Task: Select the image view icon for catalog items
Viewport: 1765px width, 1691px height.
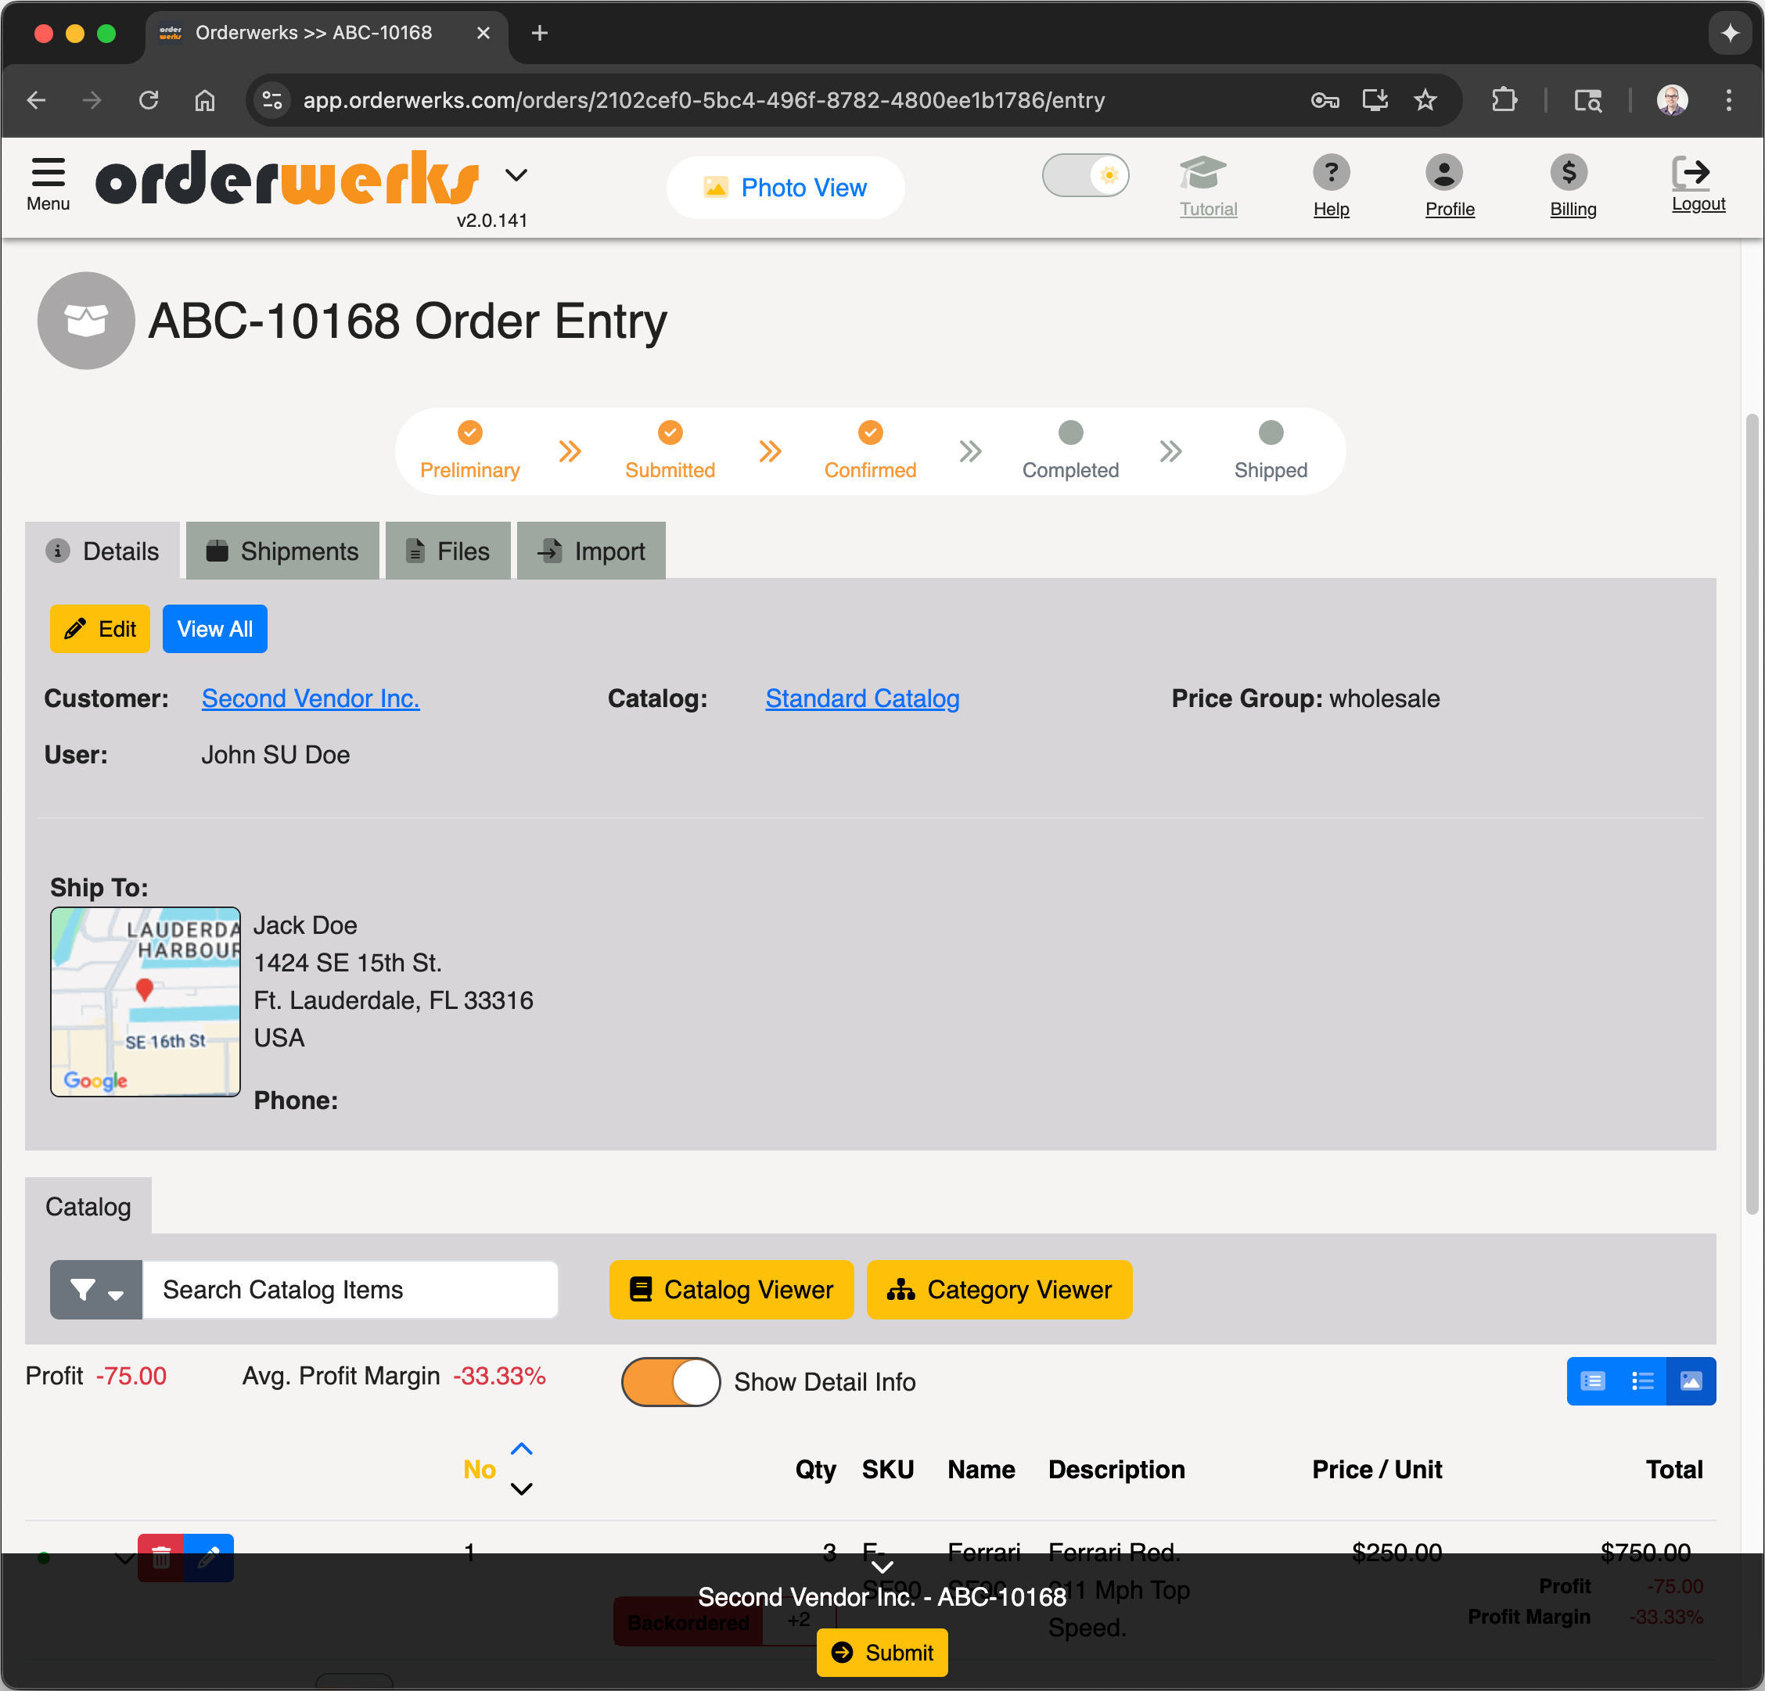Action: (x=1691, y=1381)
